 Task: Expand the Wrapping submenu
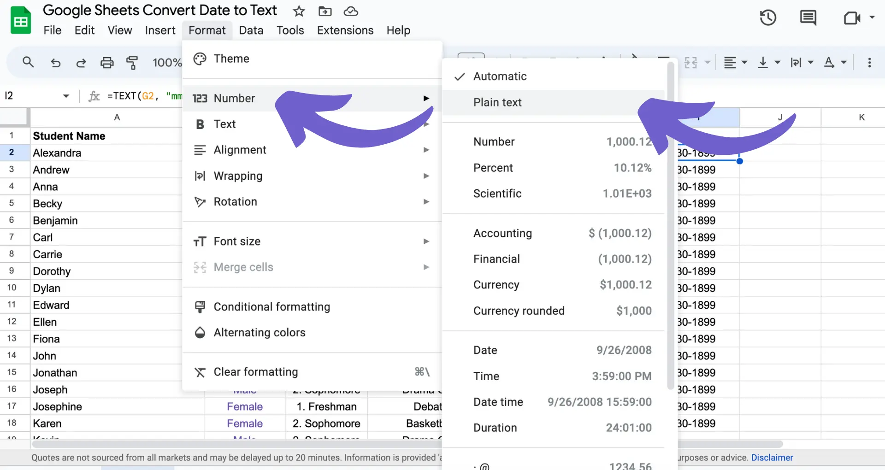[312, 176]
